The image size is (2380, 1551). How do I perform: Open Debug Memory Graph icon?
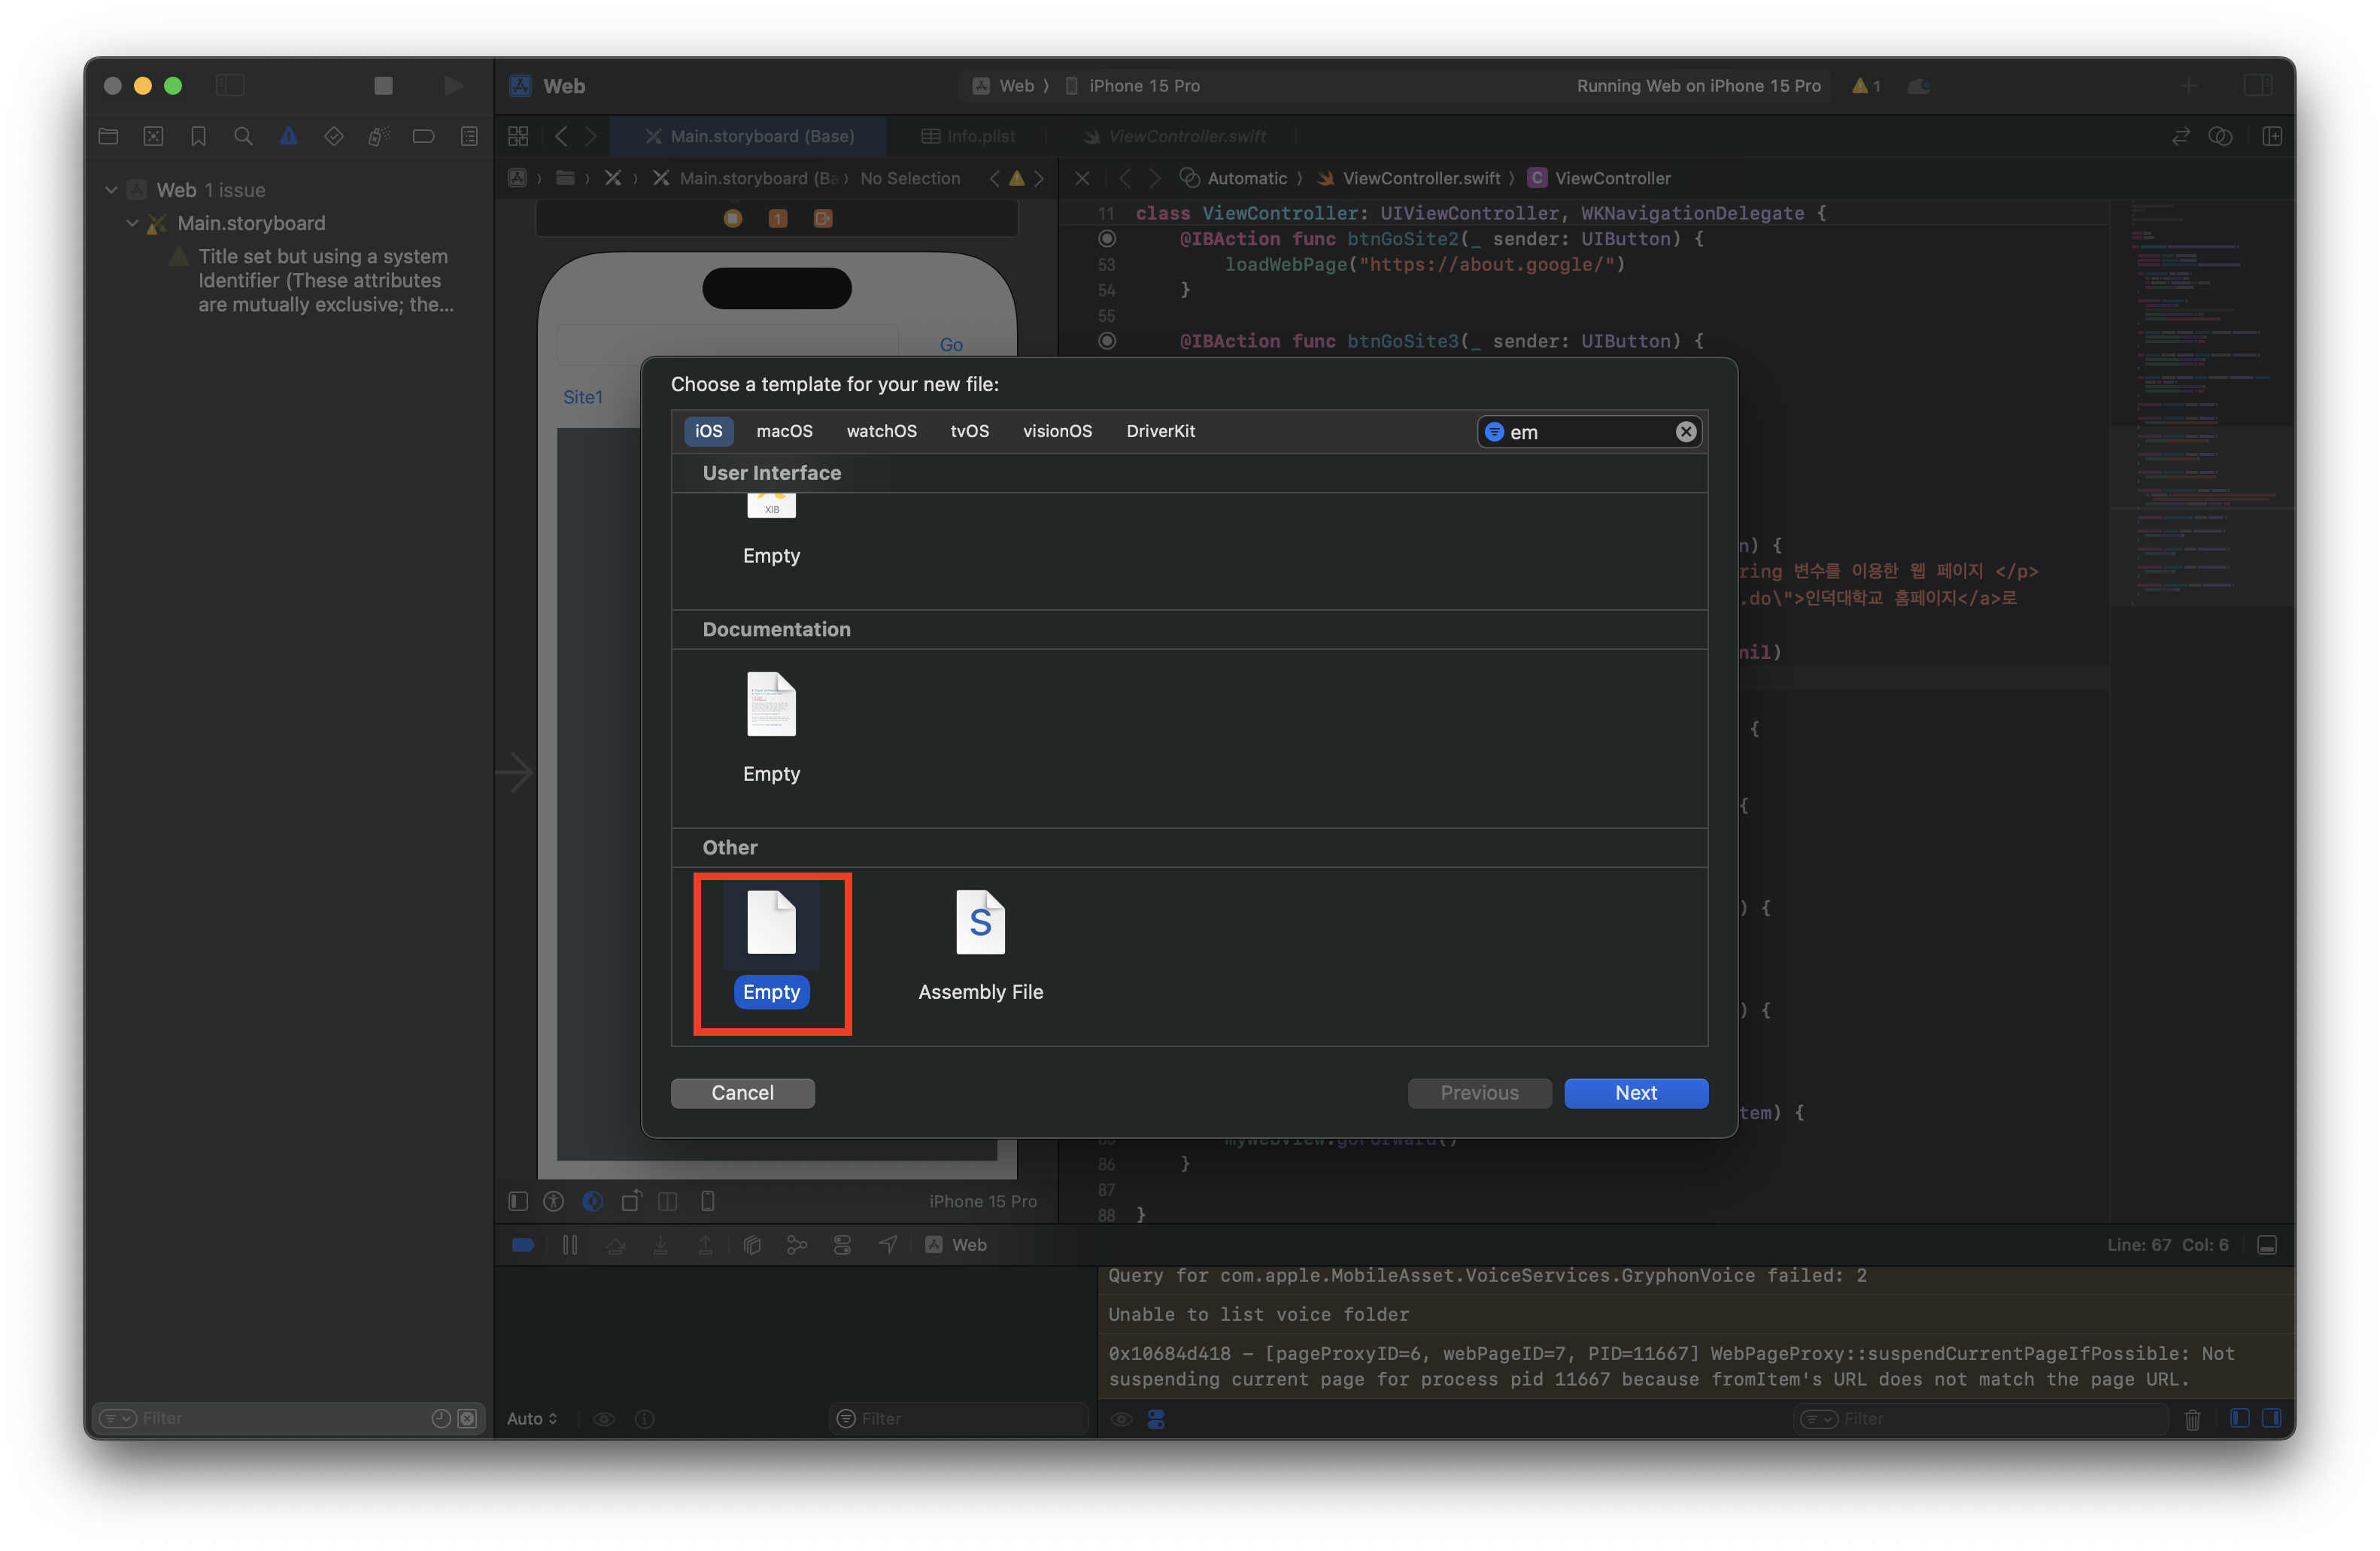(797, 1245)
